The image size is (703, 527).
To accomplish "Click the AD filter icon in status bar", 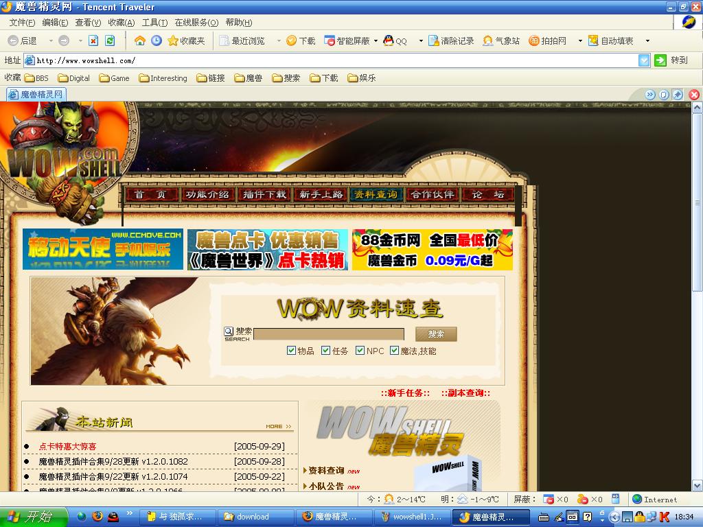I will pyautogui.click(x=616, y=498).
